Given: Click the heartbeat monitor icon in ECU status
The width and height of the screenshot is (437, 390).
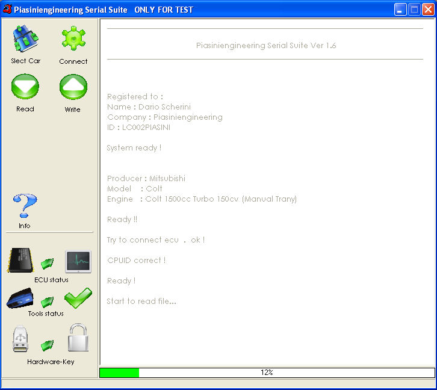Looking at the screenshot, I should 78,262.
